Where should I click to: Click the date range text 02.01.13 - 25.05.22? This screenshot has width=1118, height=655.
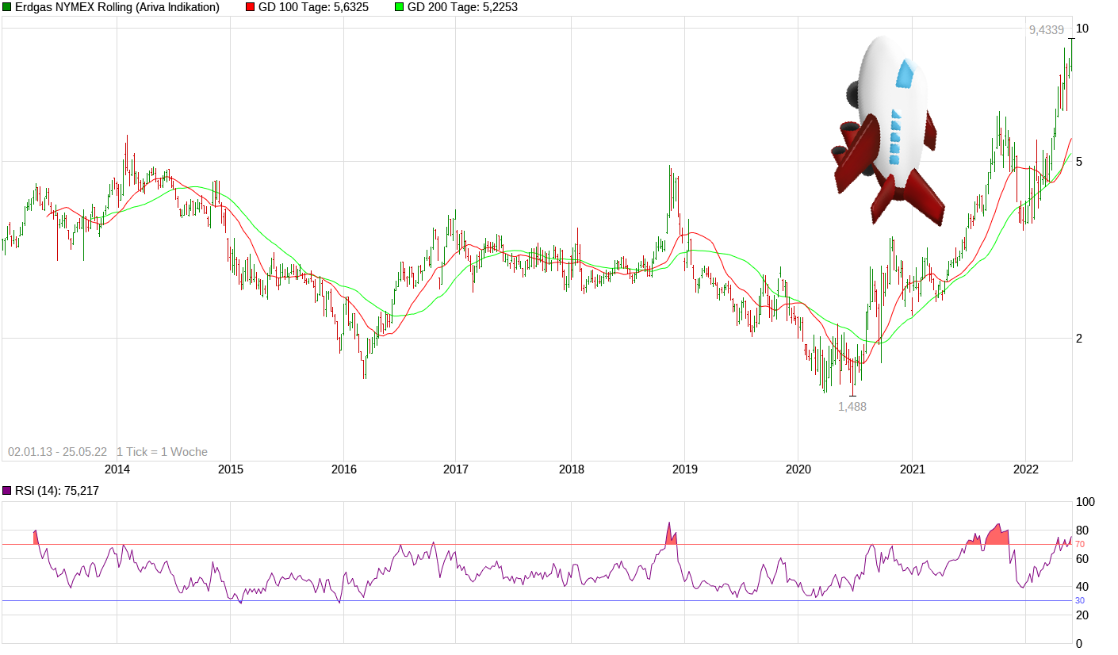click(57, 452)
